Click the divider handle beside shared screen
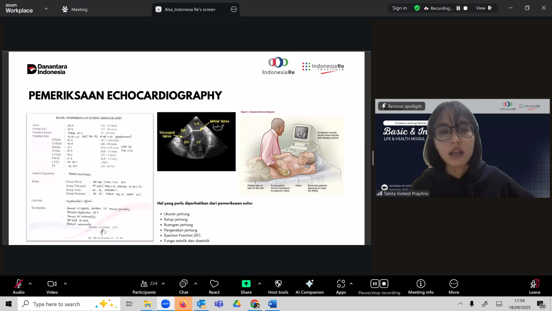This screenshot has width=552, height=311. coord(373,158)
